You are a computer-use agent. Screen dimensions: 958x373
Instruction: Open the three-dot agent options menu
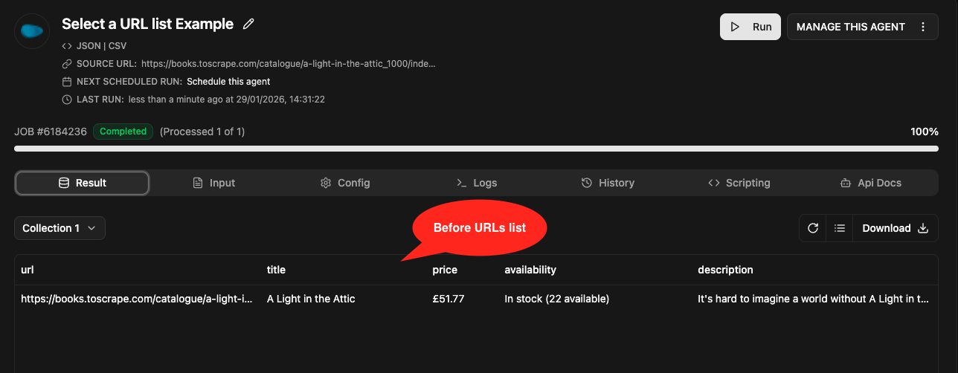[923, 27]
